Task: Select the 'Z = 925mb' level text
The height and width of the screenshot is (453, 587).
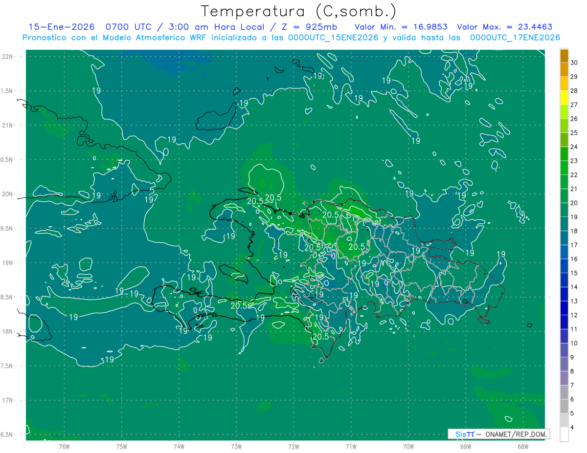Action: [x=310, y=27]
